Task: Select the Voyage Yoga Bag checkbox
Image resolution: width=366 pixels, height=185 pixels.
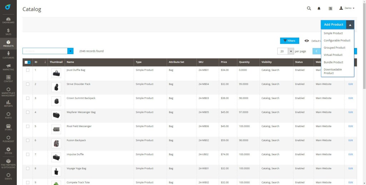Action: (x=28, y=169)
